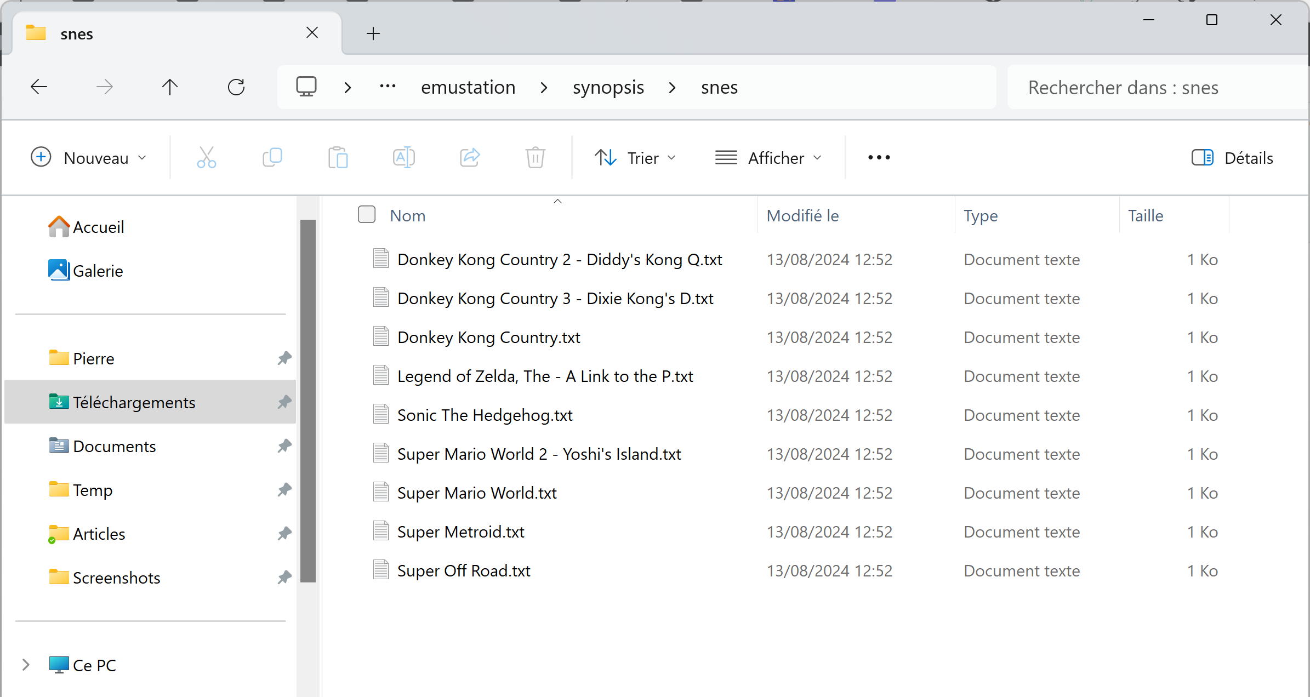Toggle the Détails pane
The width and height of the screenshot is (1310, 697).
point(1232,158)
